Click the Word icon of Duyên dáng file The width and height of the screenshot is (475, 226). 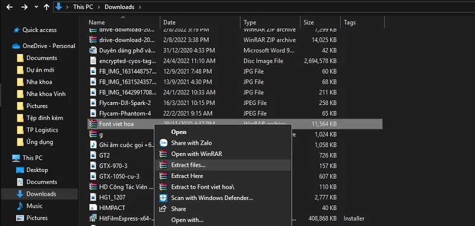[93, 50]
